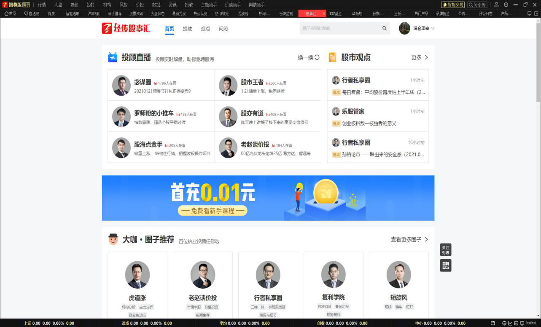This screenshot has height=327, width=541.
Task: Open the 短旋风 circle card
Action: 399,285
